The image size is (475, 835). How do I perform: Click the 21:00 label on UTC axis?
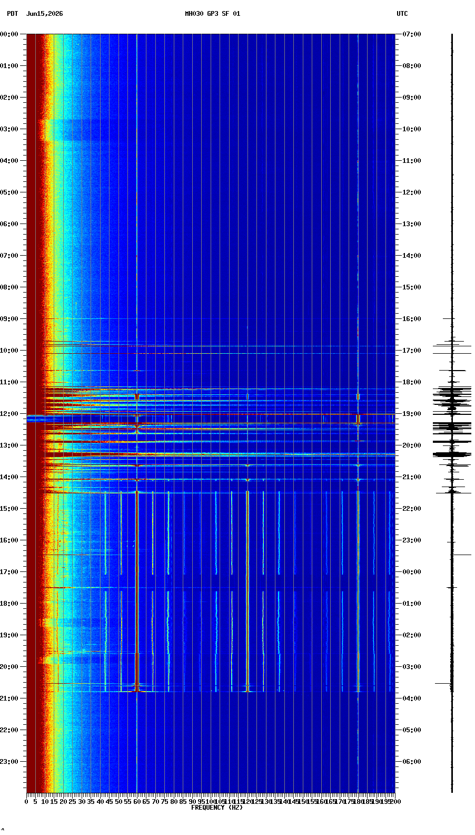click(412, 477)
